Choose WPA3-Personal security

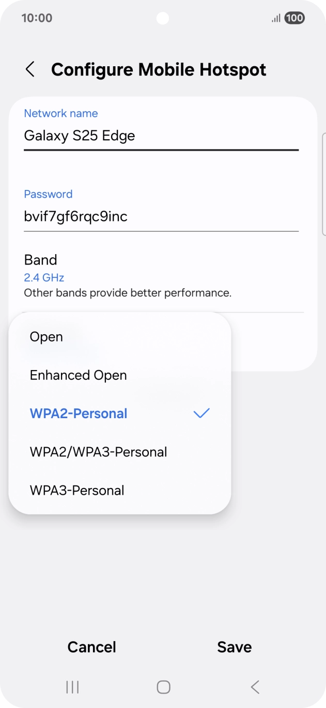point(76,490)
